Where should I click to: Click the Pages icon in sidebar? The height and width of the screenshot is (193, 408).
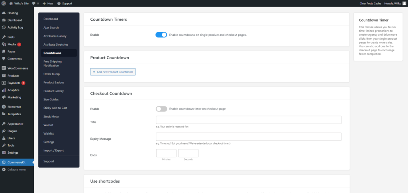(4, 52)
